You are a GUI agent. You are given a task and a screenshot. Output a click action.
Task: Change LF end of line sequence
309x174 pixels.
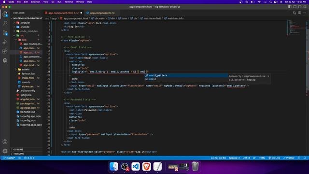pos(254,158)
